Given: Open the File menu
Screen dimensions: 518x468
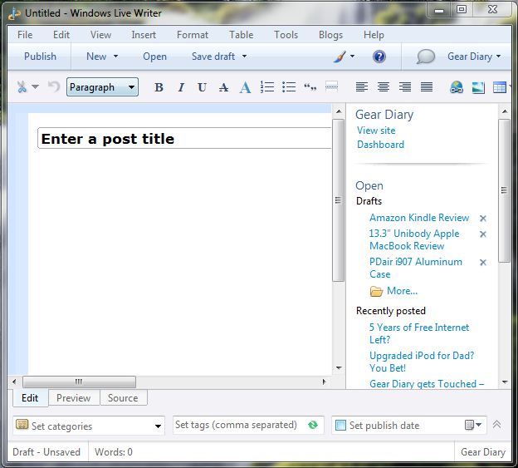Looking at the screenshot, I should tap(25, 35).
